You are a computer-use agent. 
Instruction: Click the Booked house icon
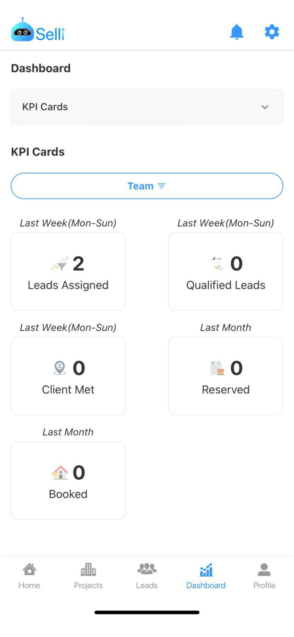60,472
